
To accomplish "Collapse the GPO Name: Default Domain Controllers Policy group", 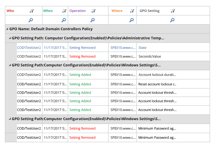I will tap(7, 29).
